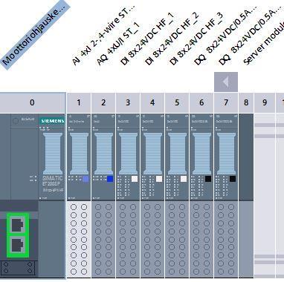
Task: Click the slot 9 column header
Action: coord(265,102)
